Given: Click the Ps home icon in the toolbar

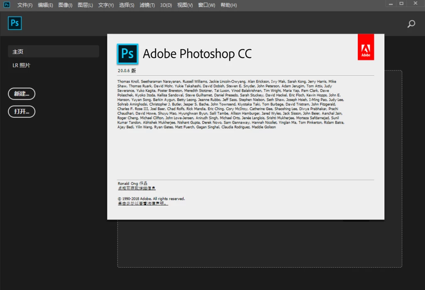Looking at the screenshot, I should (15, 23).
